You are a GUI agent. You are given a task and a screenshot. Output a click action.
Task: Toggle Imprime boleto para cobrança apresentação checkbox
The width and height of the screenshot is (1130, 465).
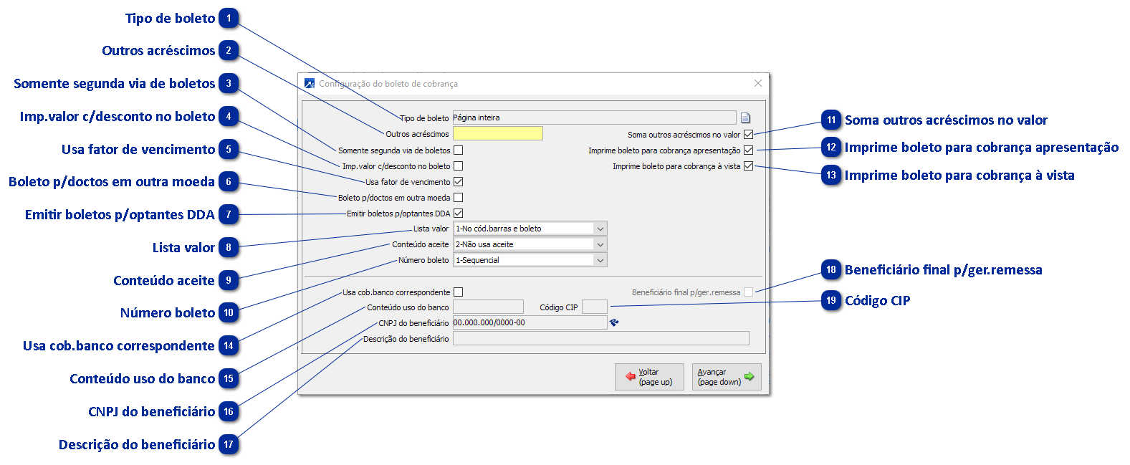749,150
